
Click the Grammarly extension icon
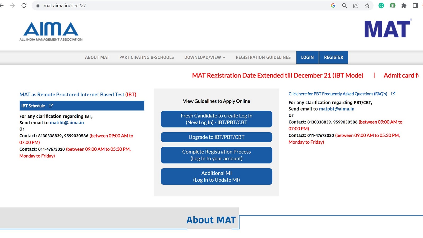[381, 5]
